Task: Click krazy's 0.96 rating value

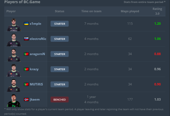Action: point(157,69)
